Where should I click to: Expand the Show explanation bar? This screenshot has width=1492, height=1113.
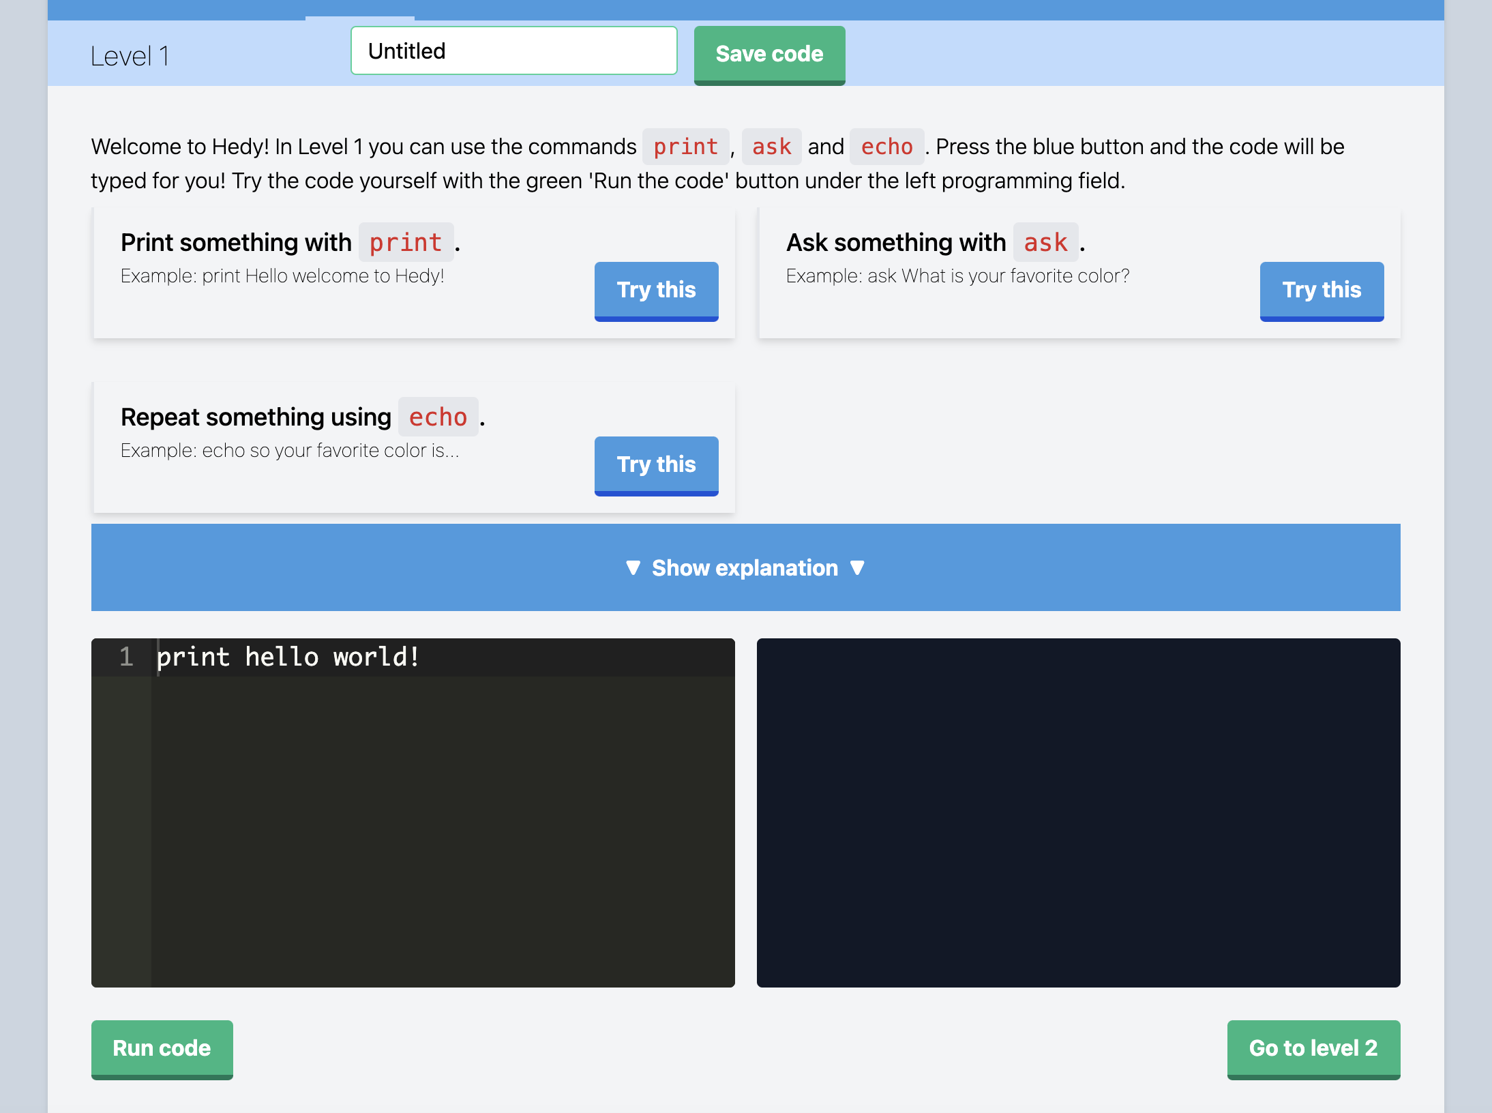coord(745,567)
